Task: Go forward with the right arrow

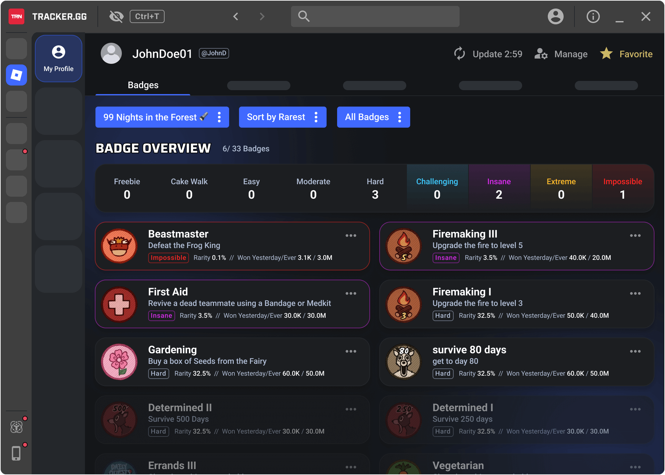Action: (x=262, y=16)
